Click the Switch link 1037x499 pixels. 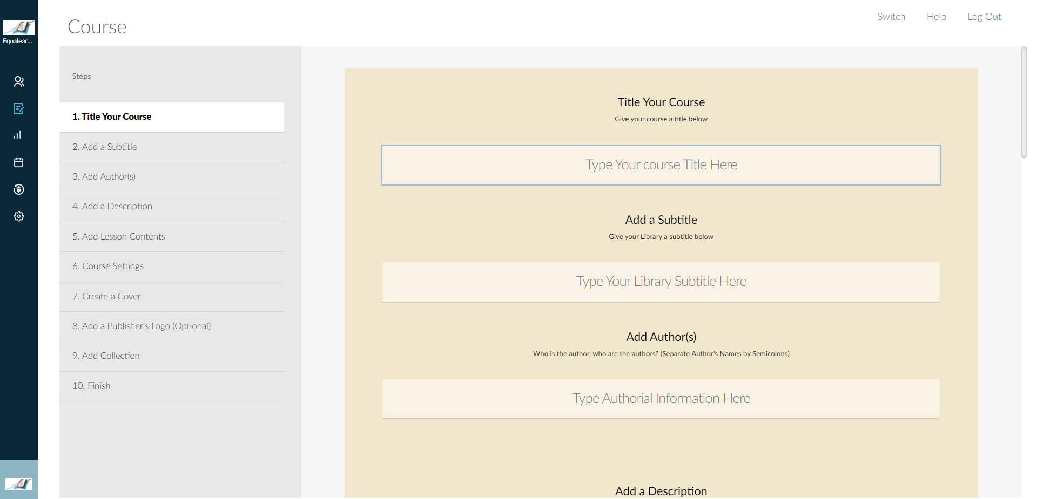(x=891, y=17)
